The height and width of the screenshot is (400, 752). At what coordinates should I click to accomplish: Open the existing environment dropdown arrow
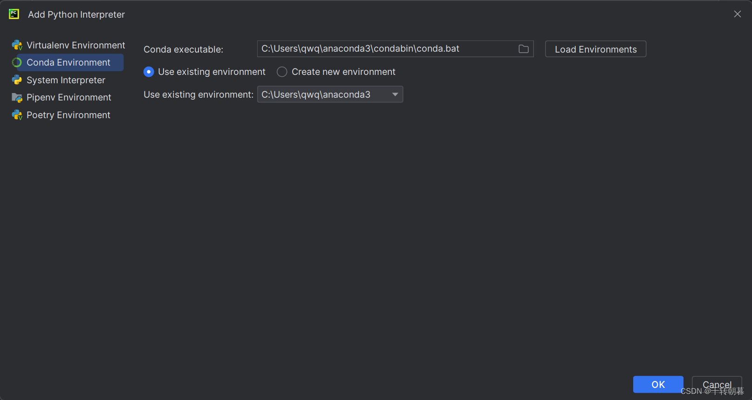point(395,94)
